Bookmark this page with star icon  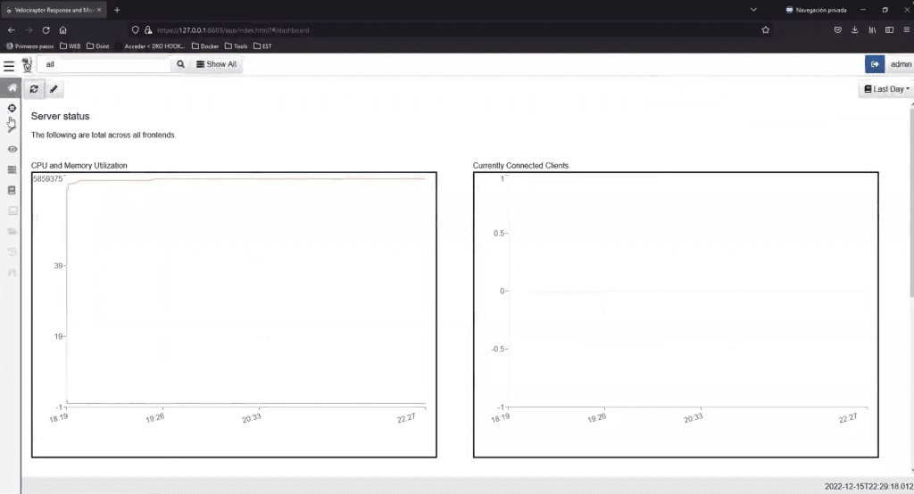[x=765, y=29]
